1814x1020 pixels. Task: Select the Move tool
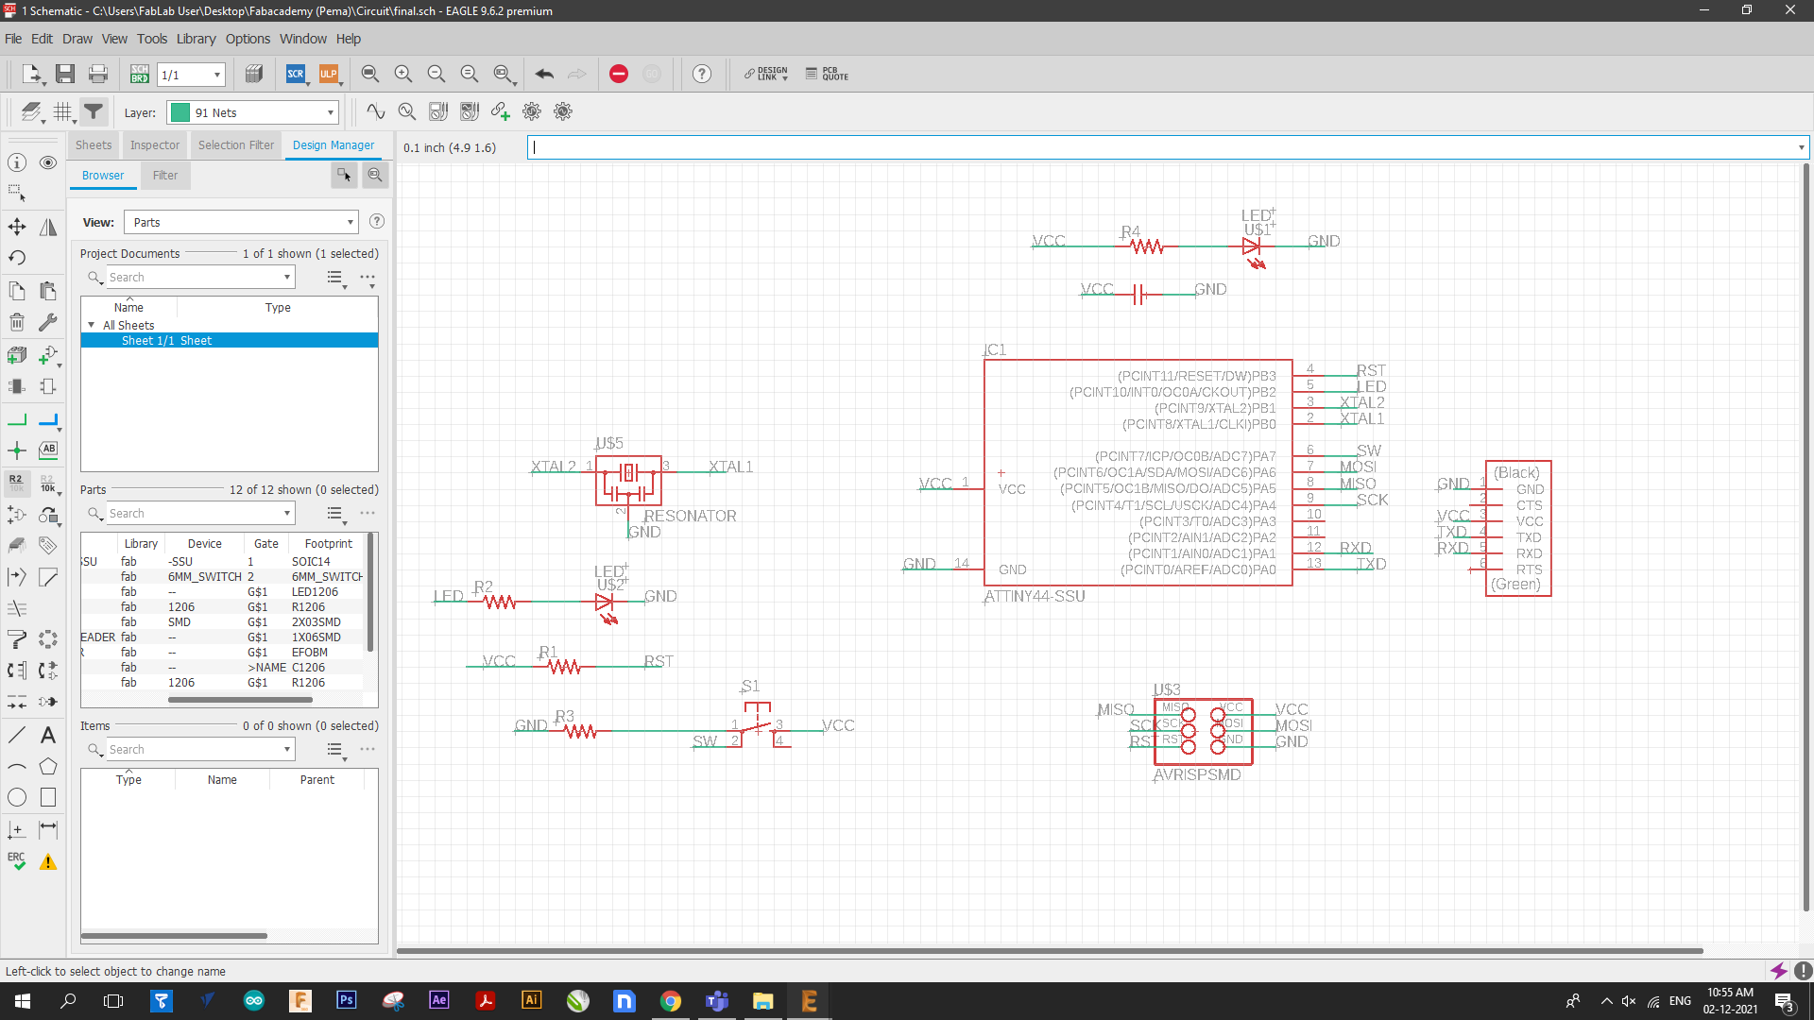coord(17,227)
